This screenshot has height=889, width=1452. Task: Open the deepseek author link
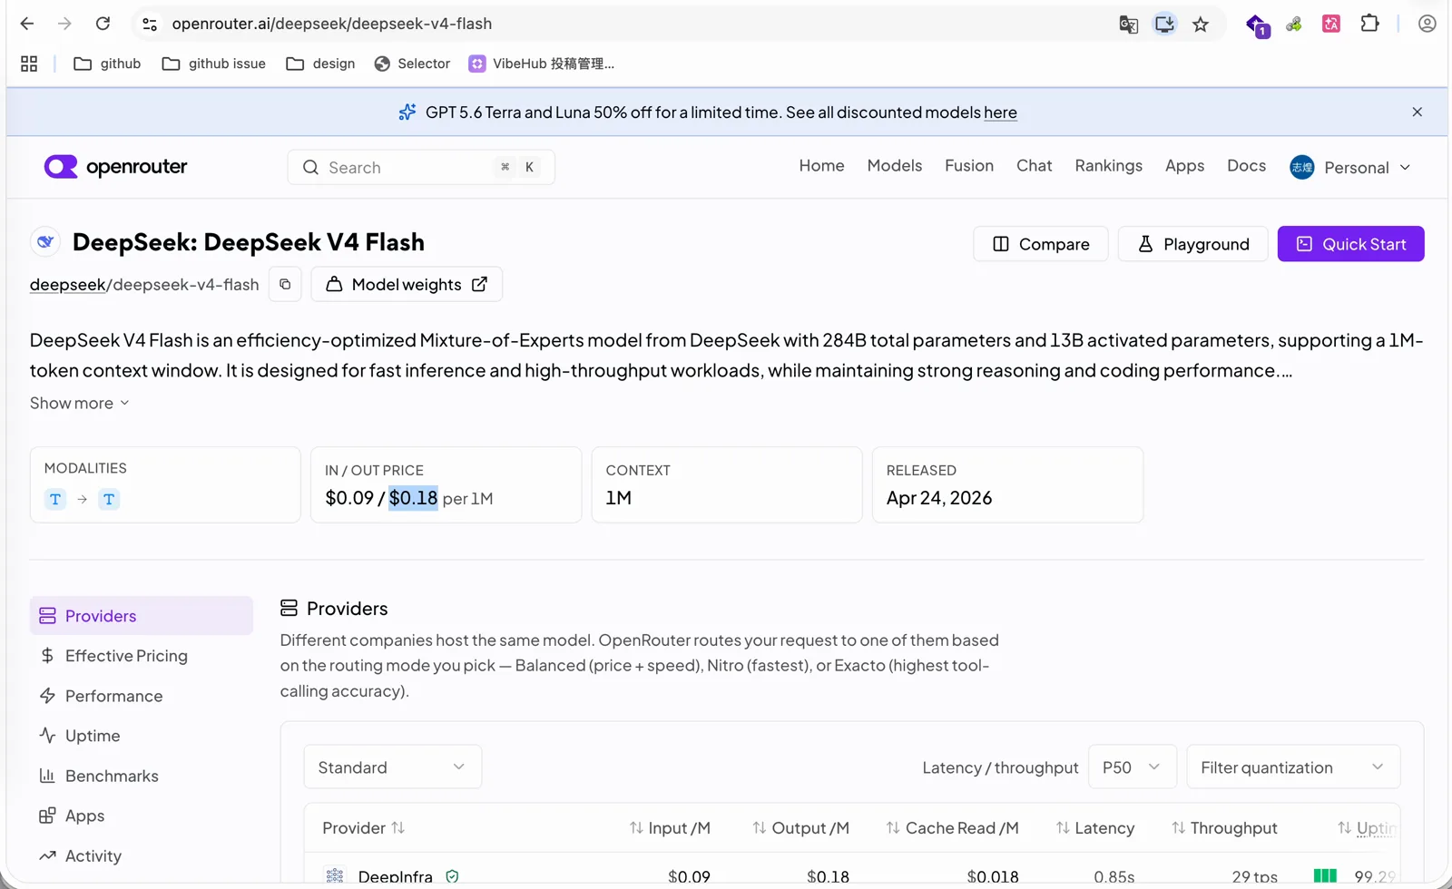[67, 285]
